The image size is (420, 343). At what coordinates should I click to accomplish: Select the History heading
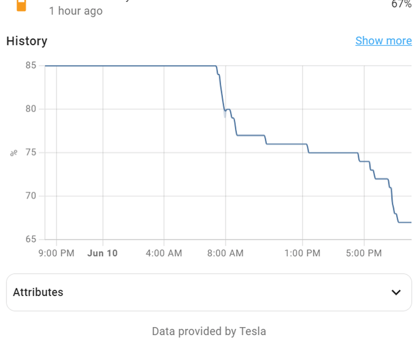(x=27, y=41)
